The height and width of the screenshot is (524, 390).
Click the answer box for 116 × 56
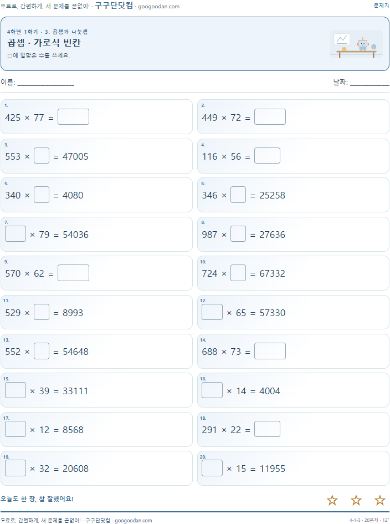267,156
